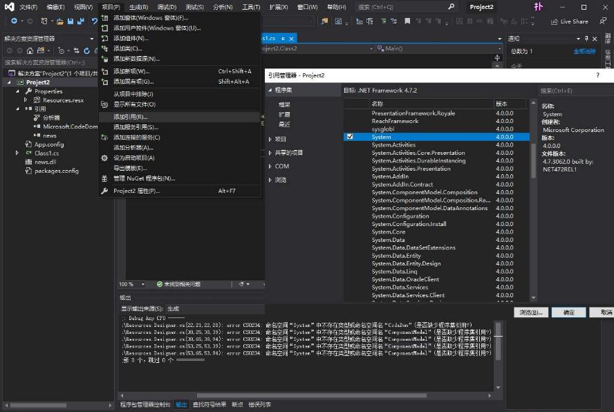The width and height of the screenshot is (614, 412).
Task: Uncheck the System assembly checkbox
Action: click(350, 137)
